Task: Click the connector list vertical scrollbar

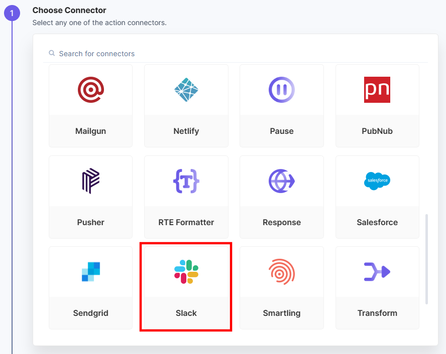Action: point(426,259)
